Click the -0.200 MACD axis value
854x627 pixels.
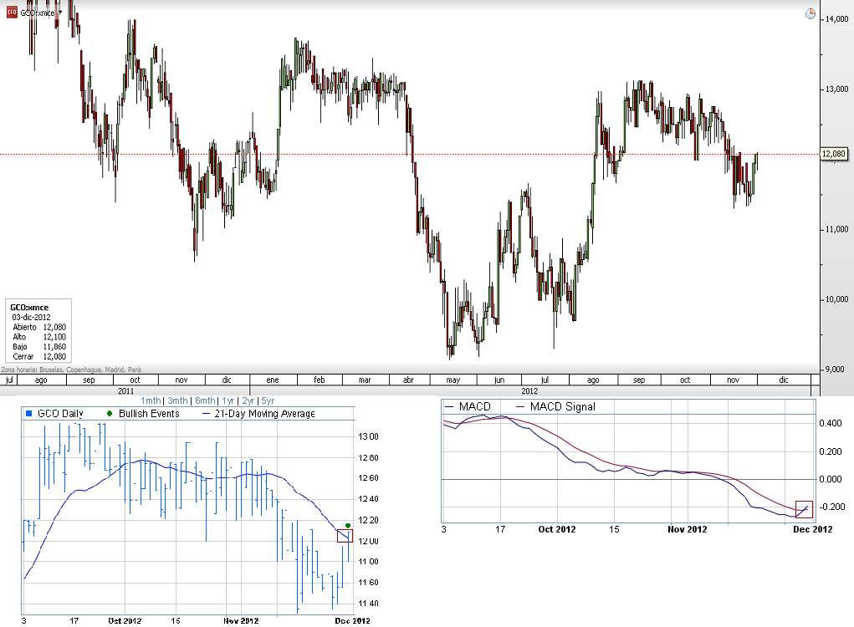pos(831,507)
